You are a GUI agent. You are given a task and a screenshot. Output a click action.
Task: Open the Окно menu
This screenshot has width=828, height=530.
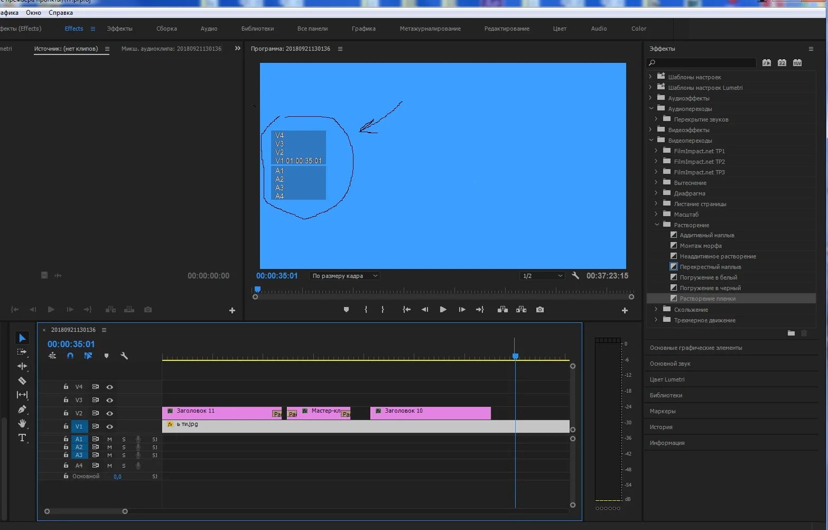click(x=33, y=13)
